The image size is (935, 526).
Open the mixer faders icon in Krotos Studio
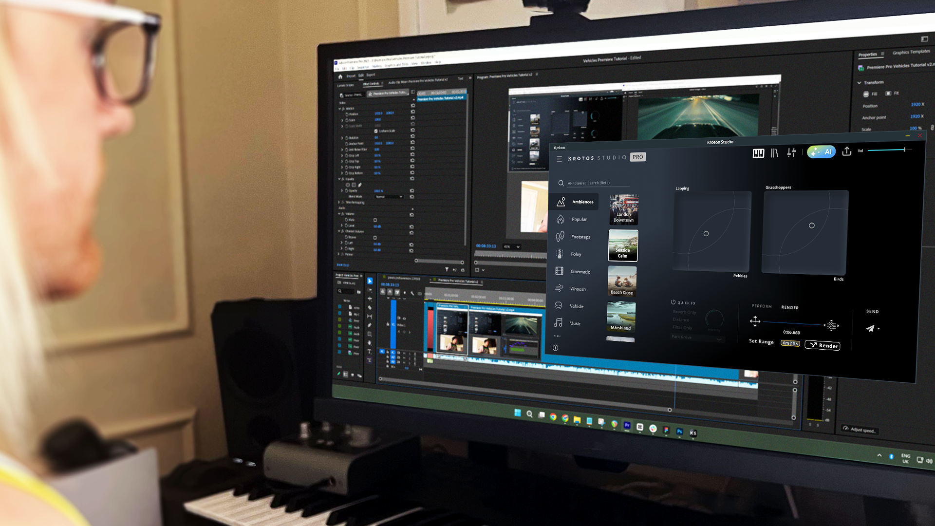click(x=791, y=152)
